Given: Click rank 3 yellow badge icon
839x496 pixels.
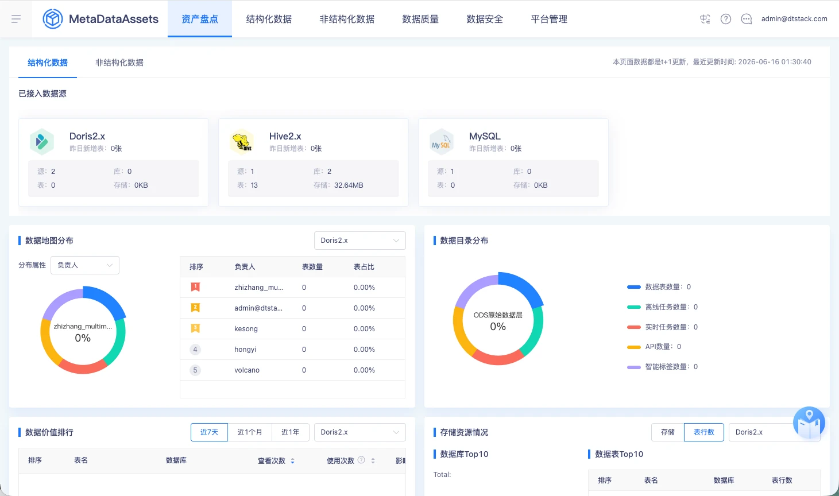Looking at the screenshot, I should click(195, 328).
